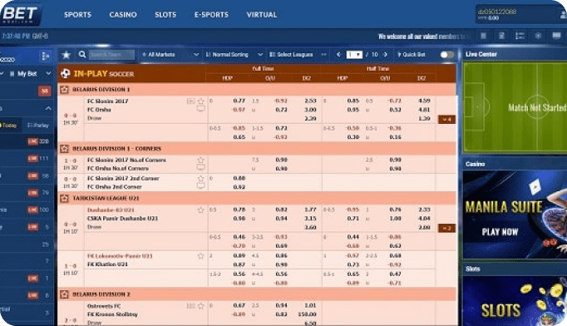Open the All Markets dropdown
This screenshot has width=567, height=326.
(x=170, y=55)
